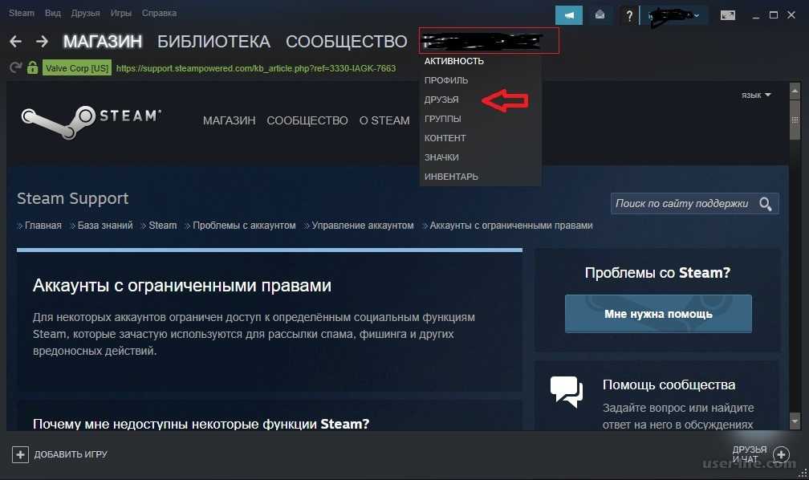Screen dimensions: 809x480
Task: Select 'АКТИВНОСТЬ' in the dropdown menu
Action: pyautogui.click(x=454, y=61)
